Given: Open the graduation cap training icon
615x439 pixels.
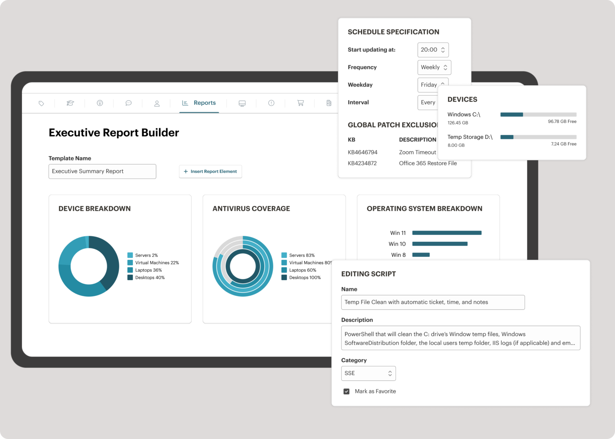Looking at the screenshot, I should (70, 103).
